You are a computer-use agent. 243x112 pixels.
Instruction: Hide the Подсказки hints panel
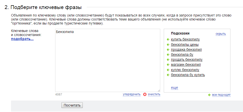221,34
